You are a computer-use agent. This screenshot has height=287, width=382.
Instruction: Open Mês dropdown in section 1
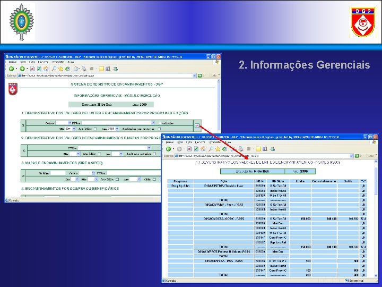tap(74, 129)
